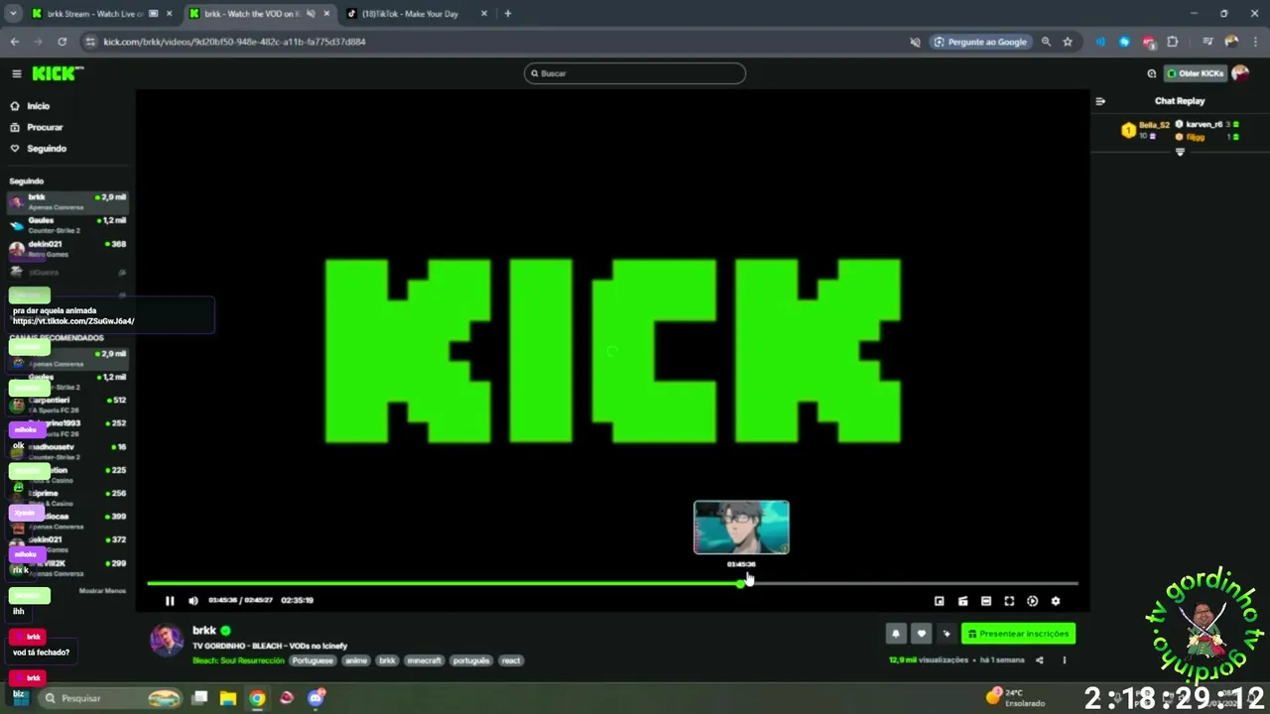Screen dimensions: 1270x714
Task: Enter fullscreen mode in player
Action: [1009, 601]
